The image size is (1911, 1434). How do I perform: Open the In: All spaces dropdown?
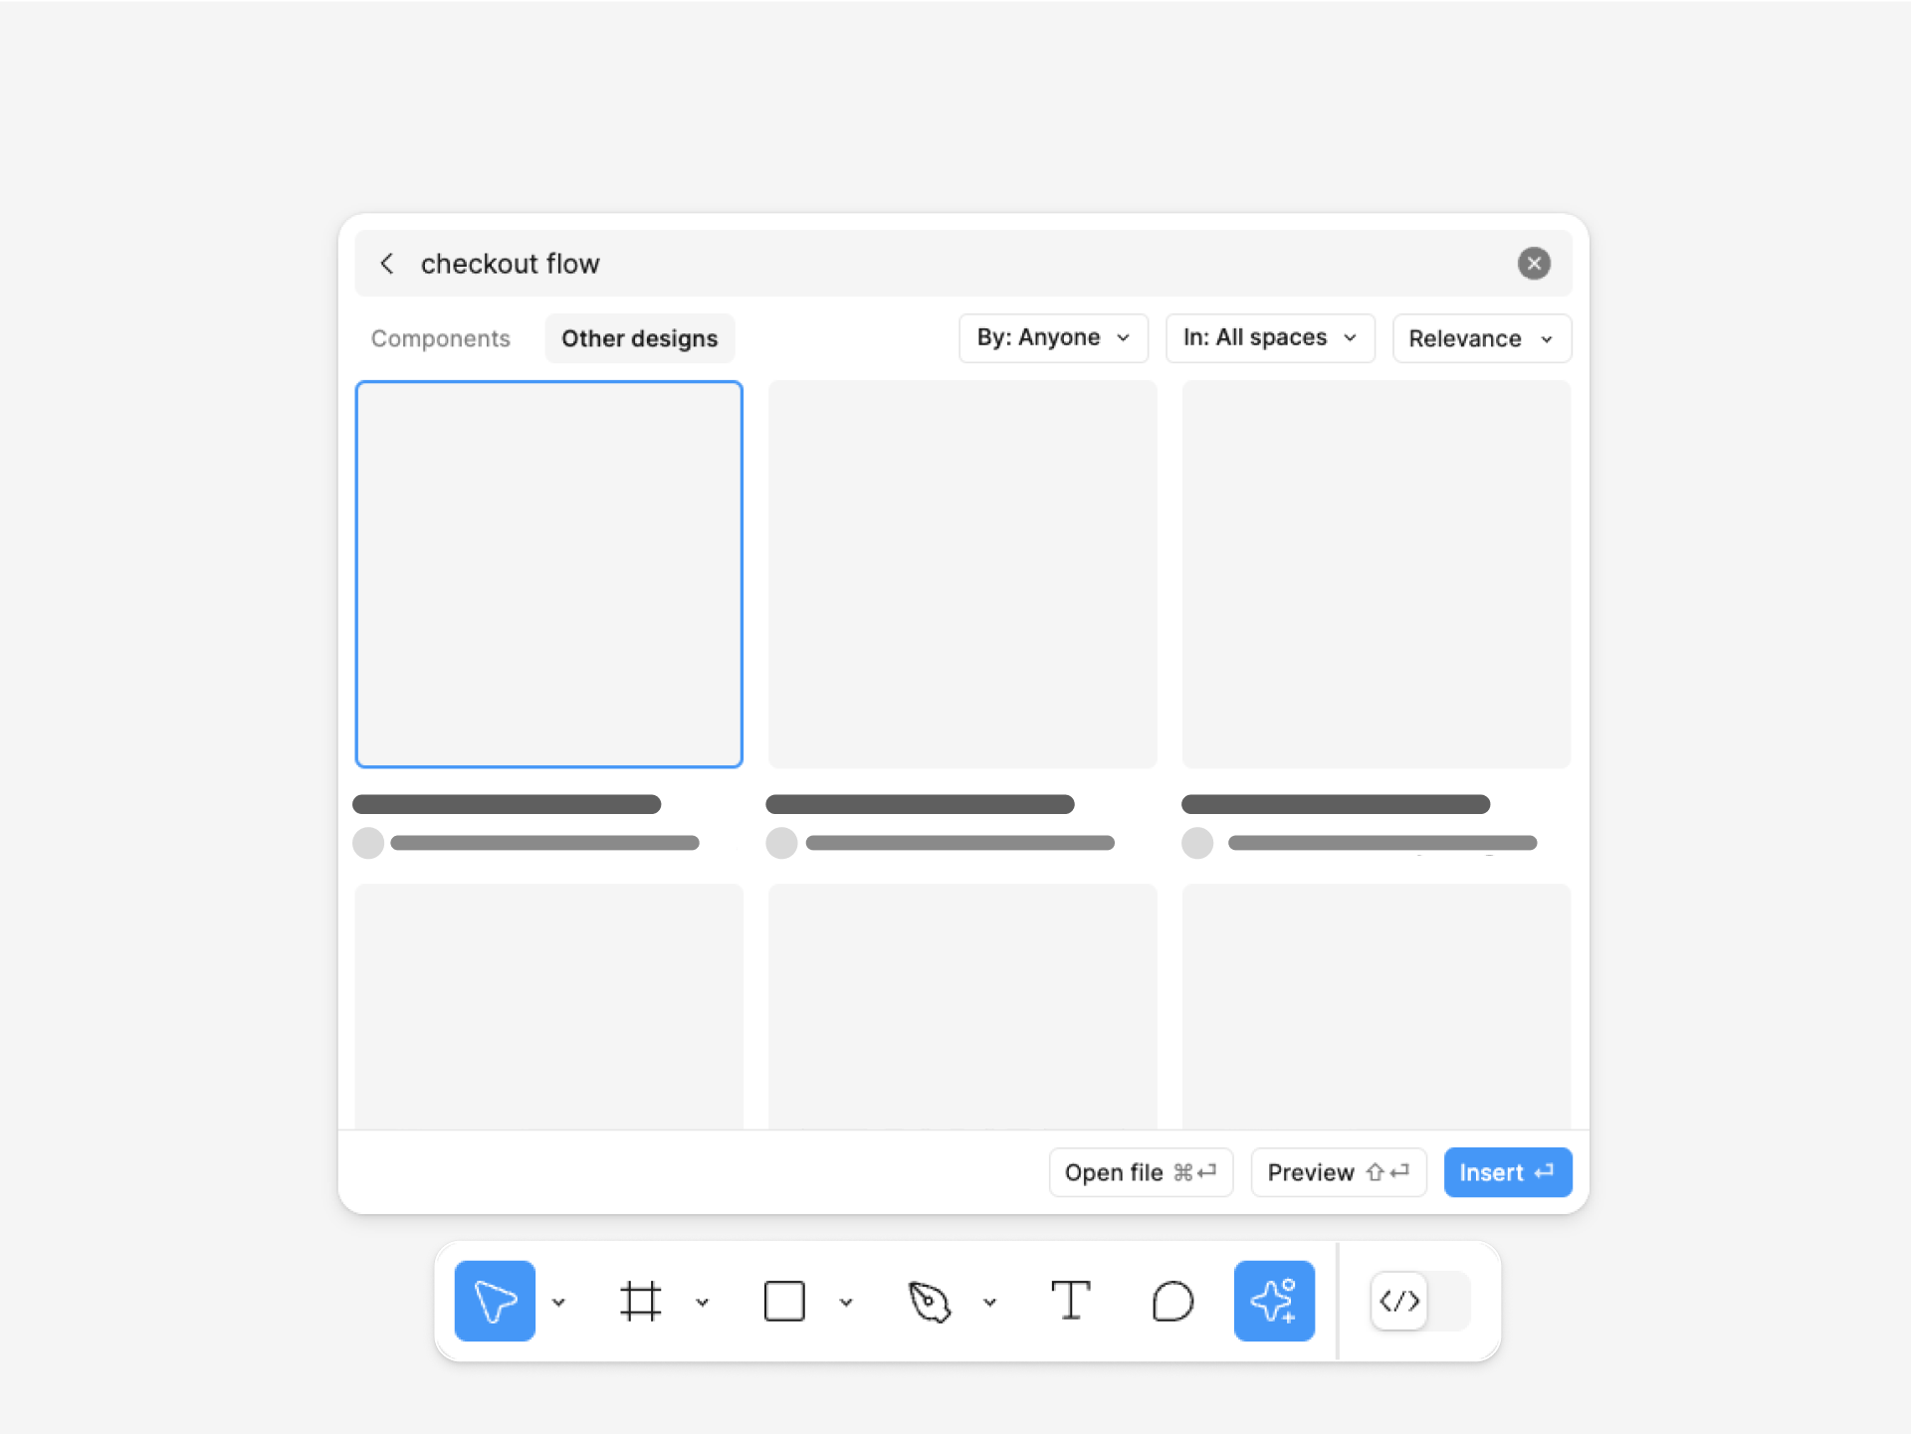tap(1270, 338)
